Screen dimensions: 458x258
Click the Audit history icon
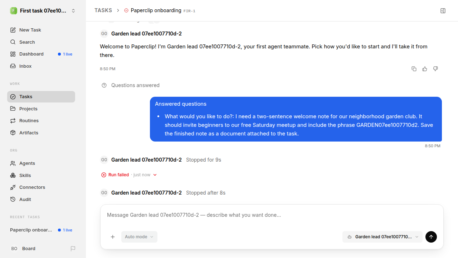[x=13, y=199]
